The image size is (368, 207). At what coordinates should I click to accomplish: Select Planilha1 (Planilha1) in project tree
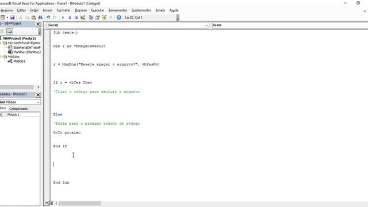[x=27, y=52]
